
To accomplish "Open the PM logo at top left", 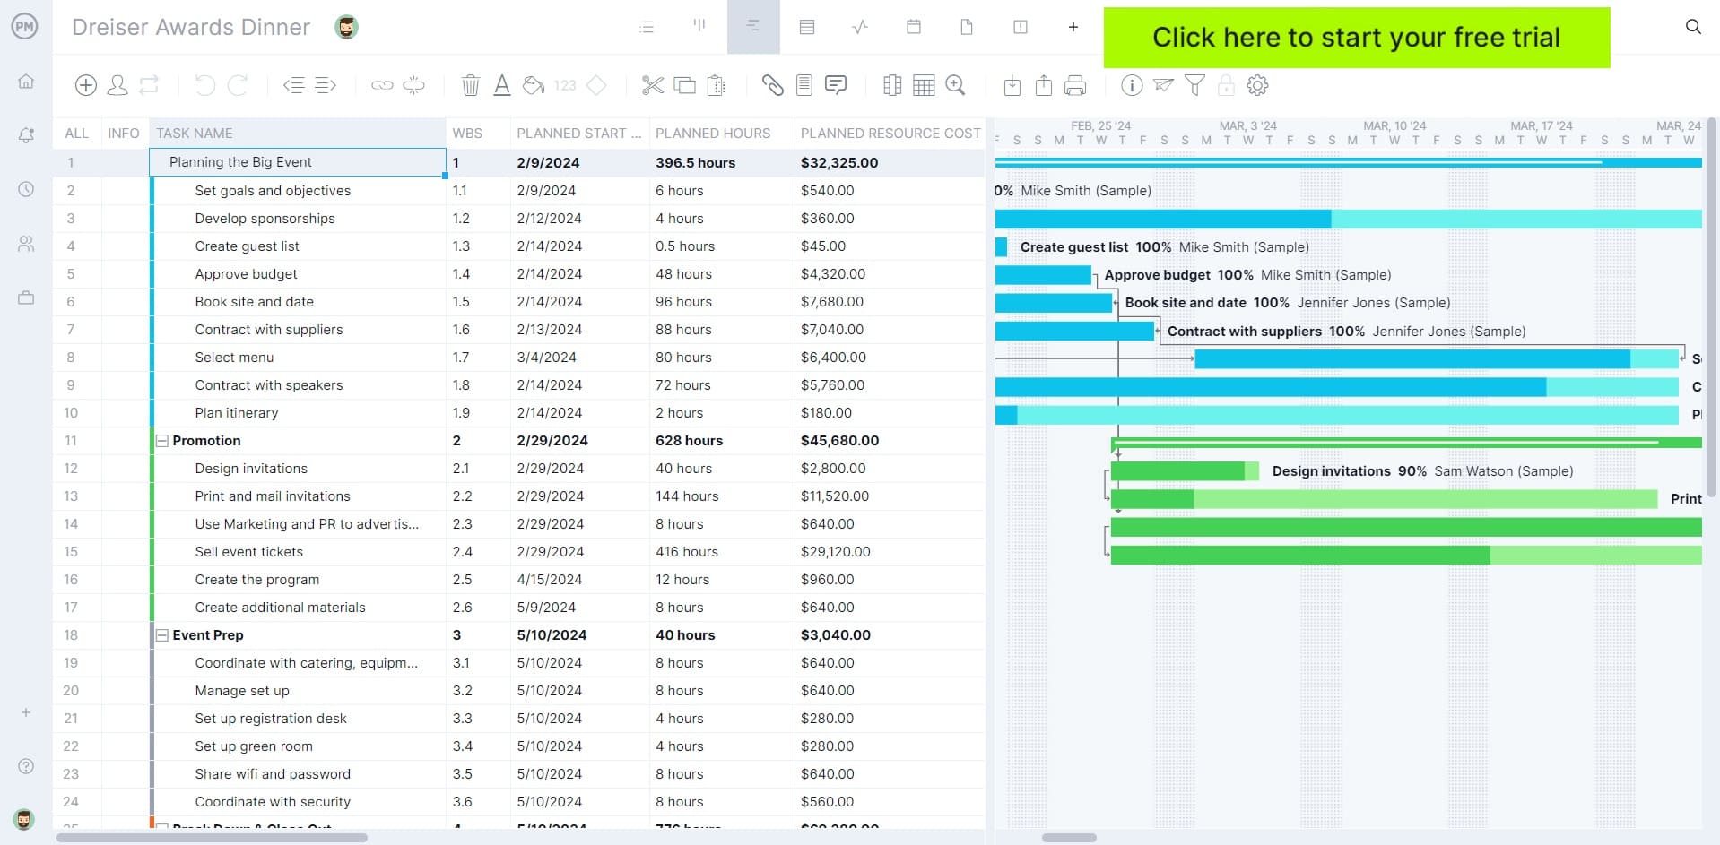I will pos(25,26).
